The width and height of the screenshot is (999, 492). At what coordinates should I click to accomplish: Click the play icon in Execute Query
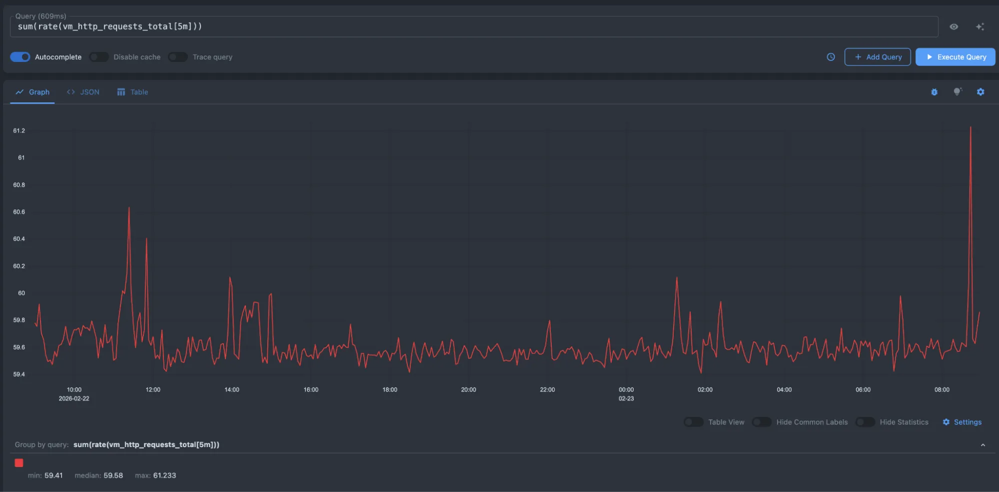(929, 57)
